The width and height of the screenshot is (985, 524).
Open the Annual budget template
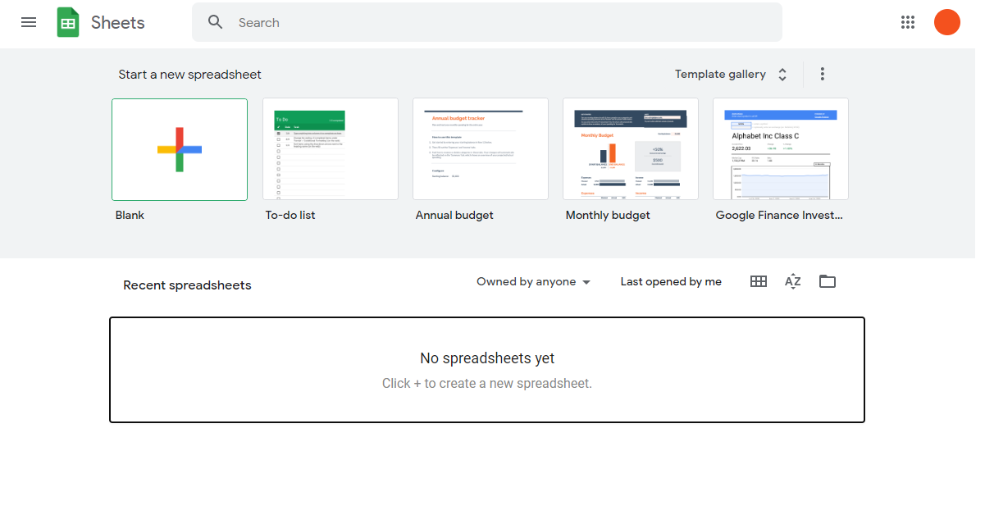click(480, 149)
